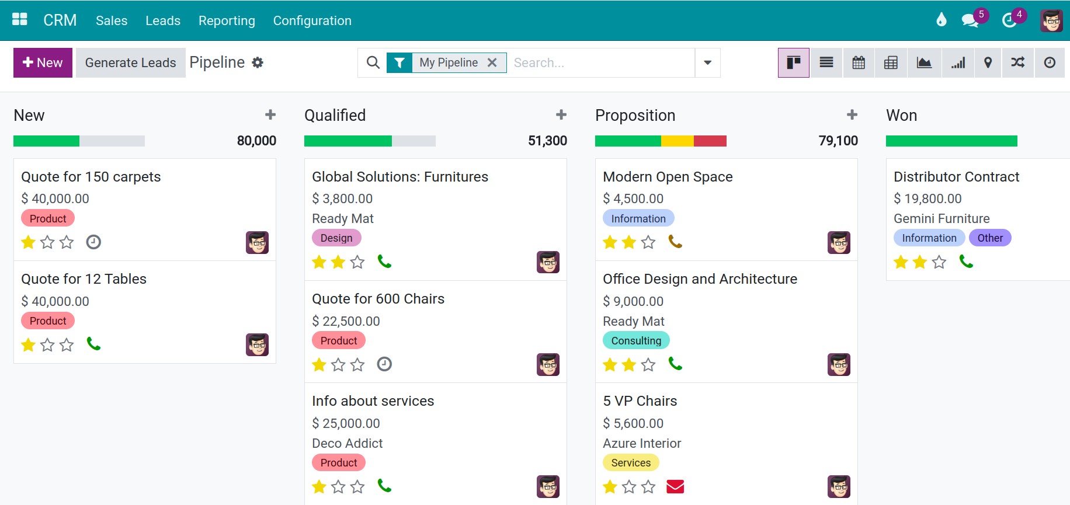This screenshot has width=1070, height=505.
Task: Remove the My Pipeline filter
Action: (492, 62)
